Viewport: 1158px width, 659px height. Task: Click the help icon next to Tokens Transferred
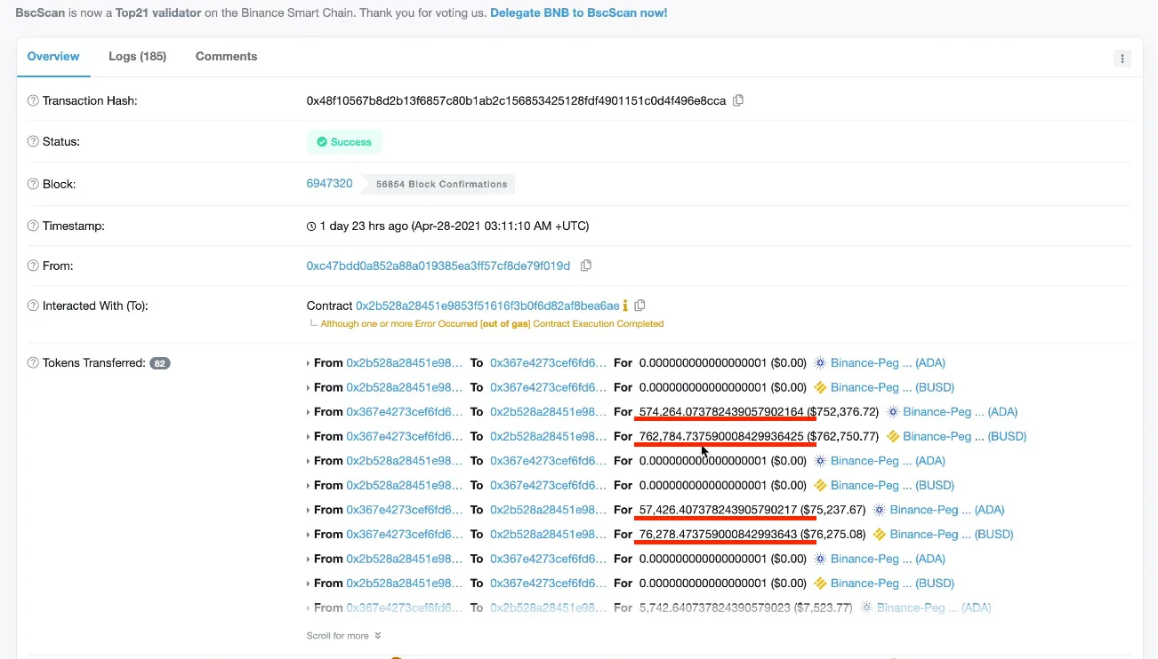click(x=33, y=363)
